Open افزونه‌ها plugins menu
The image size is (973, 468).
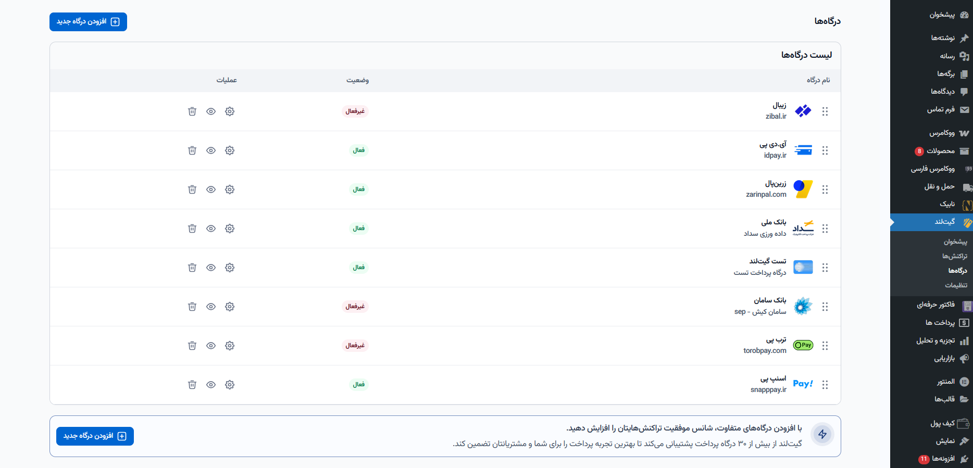click(x=931, y=459)
